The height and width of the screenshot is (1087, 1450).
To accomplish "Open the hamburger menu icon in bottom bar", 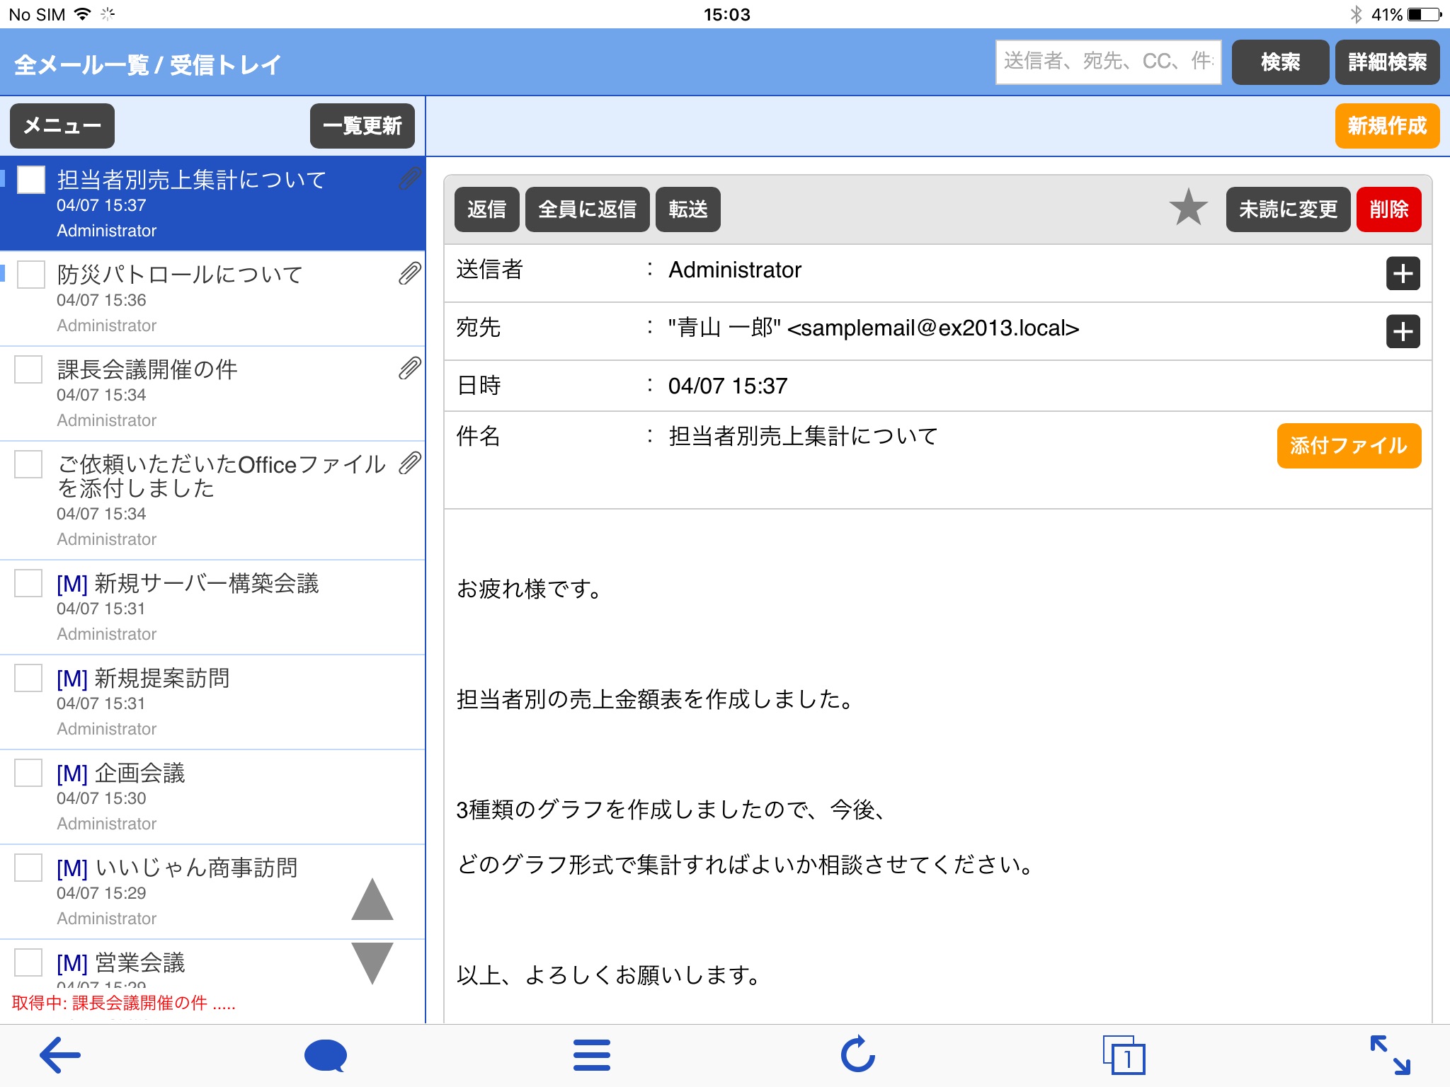I will (x=592, y=1055).
